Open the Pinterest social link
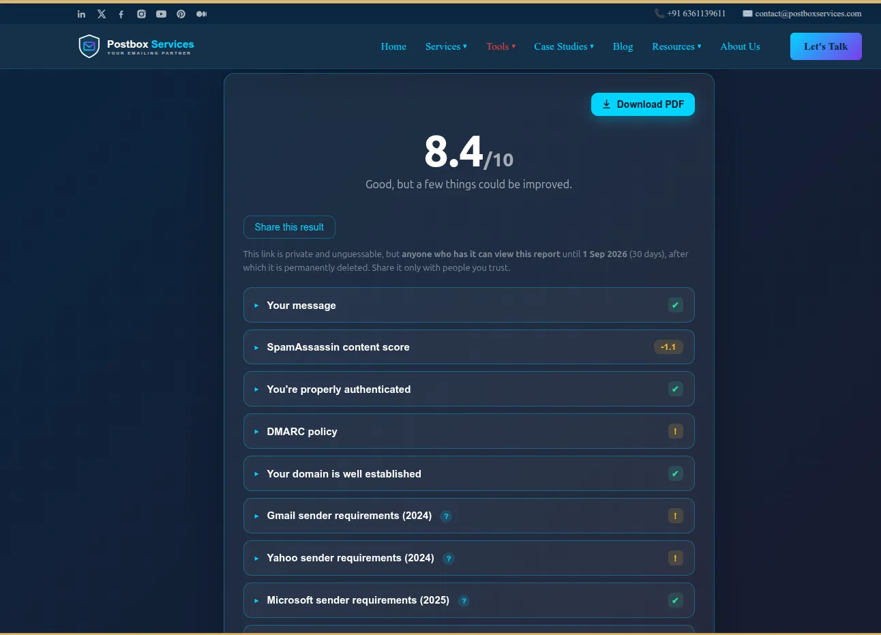The width and height of the screenshot is (881, 635). tap(181, 14)
